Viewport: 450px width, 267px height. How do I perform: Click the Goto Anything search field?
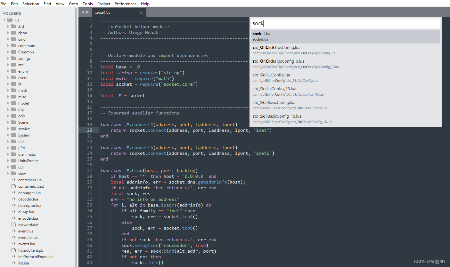pyautogui.click(x=346, y=23)
